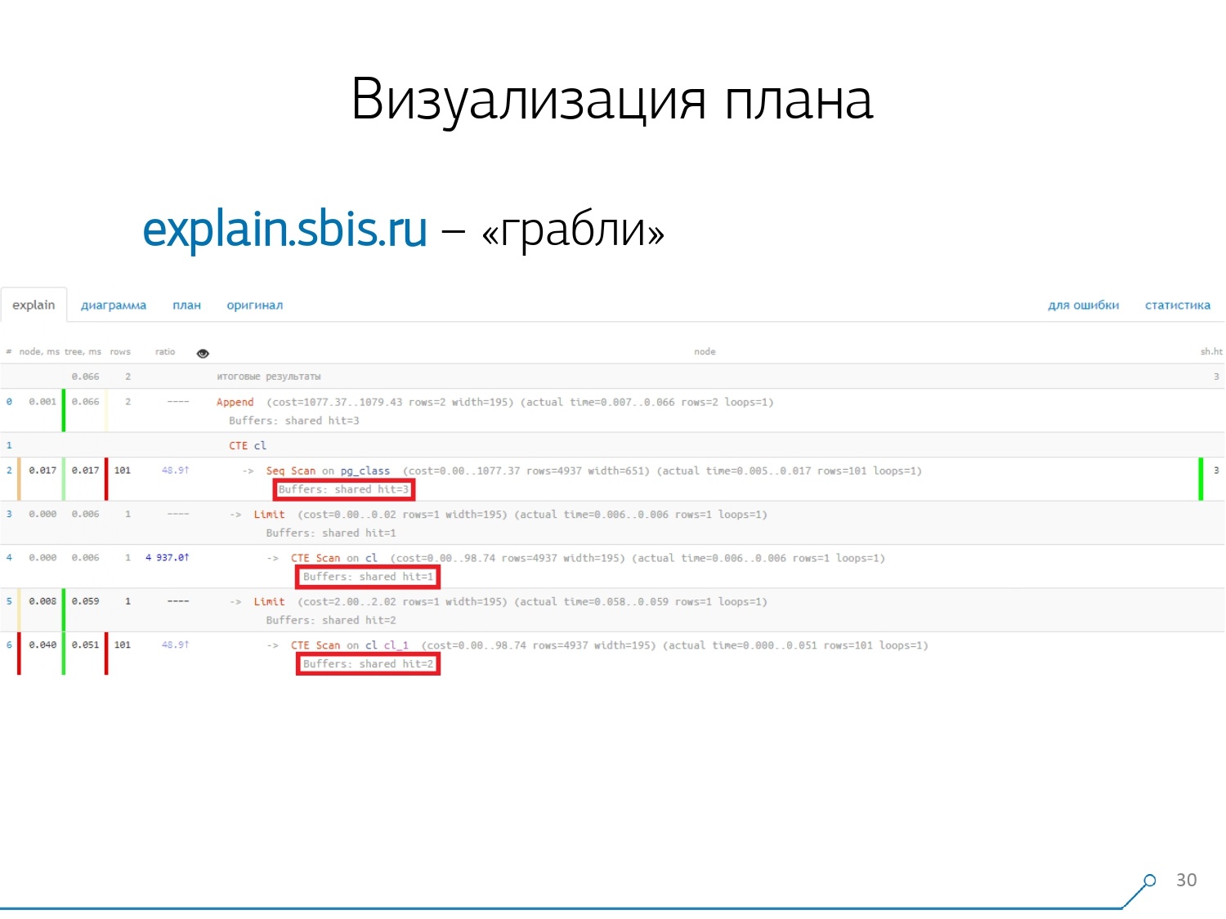This screenshot has width=1226, height=919.
Task: Select the Append node name
Action: (235, 402)
